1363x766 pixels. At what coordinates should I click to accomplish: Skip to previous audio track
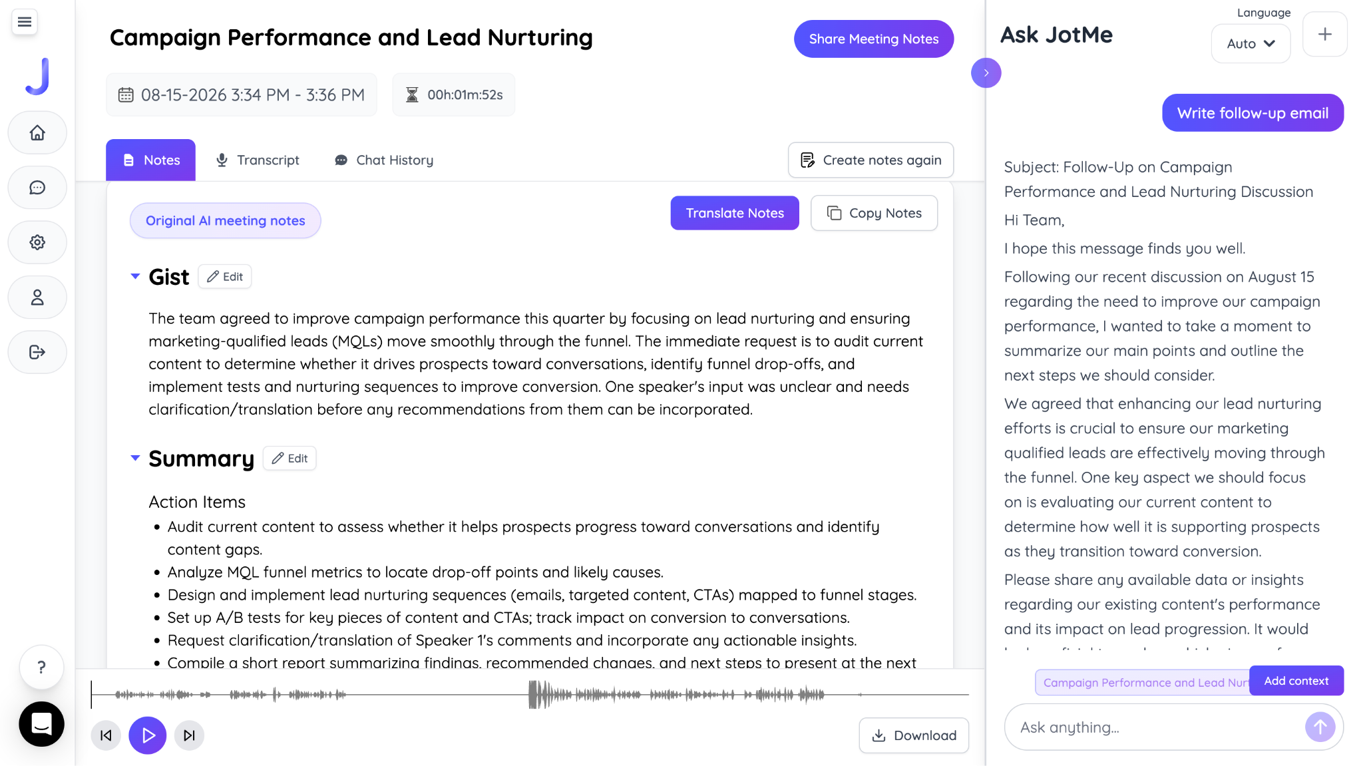pos(106,735)
